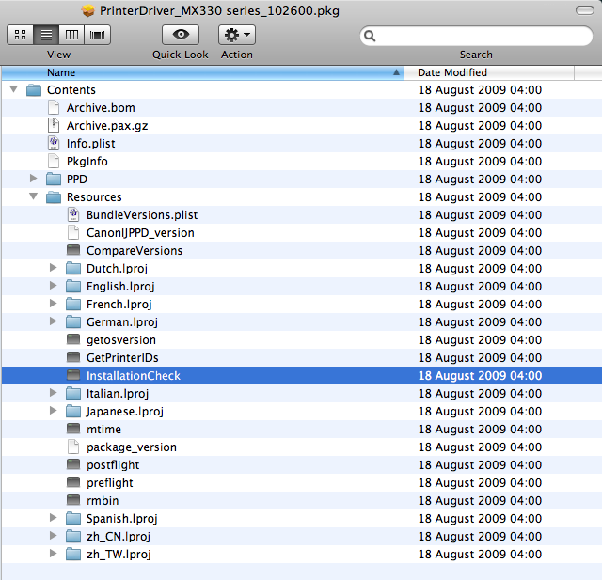The image size is (602, 580).
Task: Select the package_version file icon
Action: click(73, 447)
